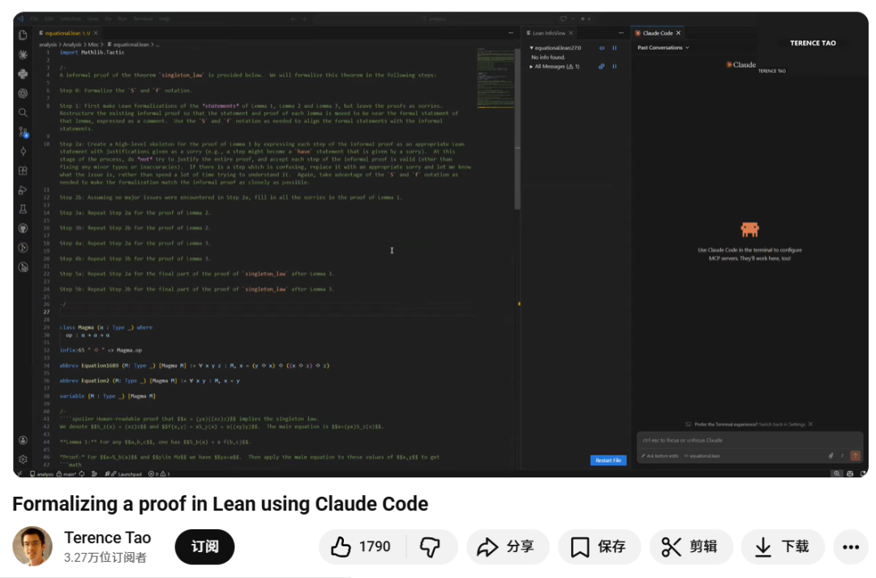This screenshot has width=876, height=578.
Task: Click the 下载 download button
Action: [x=782, y=546]
